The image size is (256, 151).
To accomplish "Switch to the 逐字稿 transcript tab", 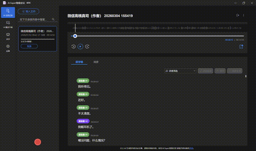I will click(x=79, y=62).
